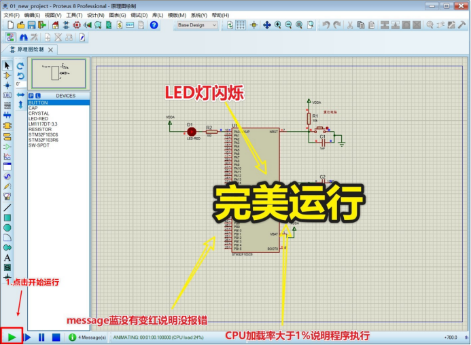Select the Junction Dot mode tool
This screenshot has width=471, height=345.
(x=7, y=86)
